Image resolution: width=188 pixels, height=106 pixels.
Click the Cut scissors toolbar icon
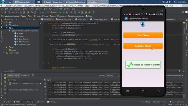tap(21, 12)
